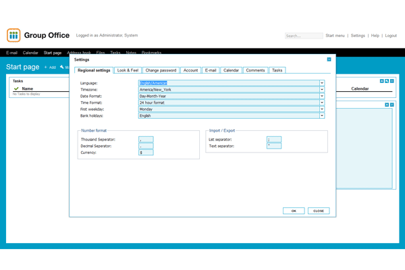Viewport: 405px width, 270px height.
Task: Switch to the Look & Feel tab
Action: click(x=128, y=70)
